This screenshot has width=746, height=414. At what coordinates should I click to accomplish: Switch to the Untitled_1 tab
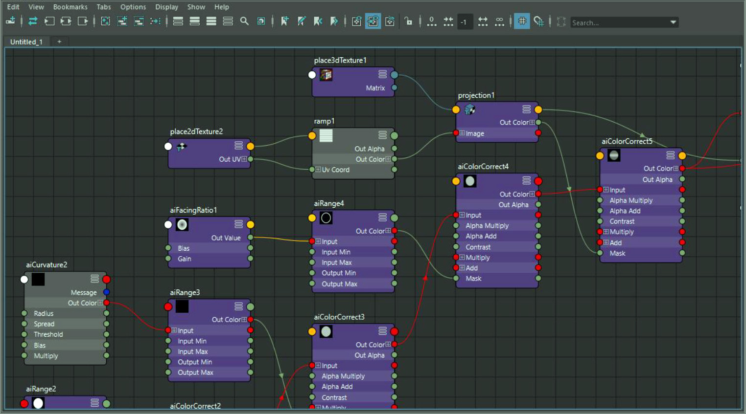click(26, 42)
